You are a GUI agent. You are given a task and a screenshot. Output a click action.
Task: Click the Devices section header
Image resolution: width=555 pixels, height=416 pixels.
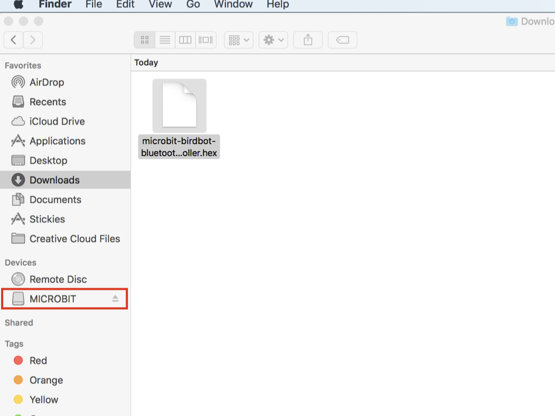pyautogui.click(x=21, y=263)
